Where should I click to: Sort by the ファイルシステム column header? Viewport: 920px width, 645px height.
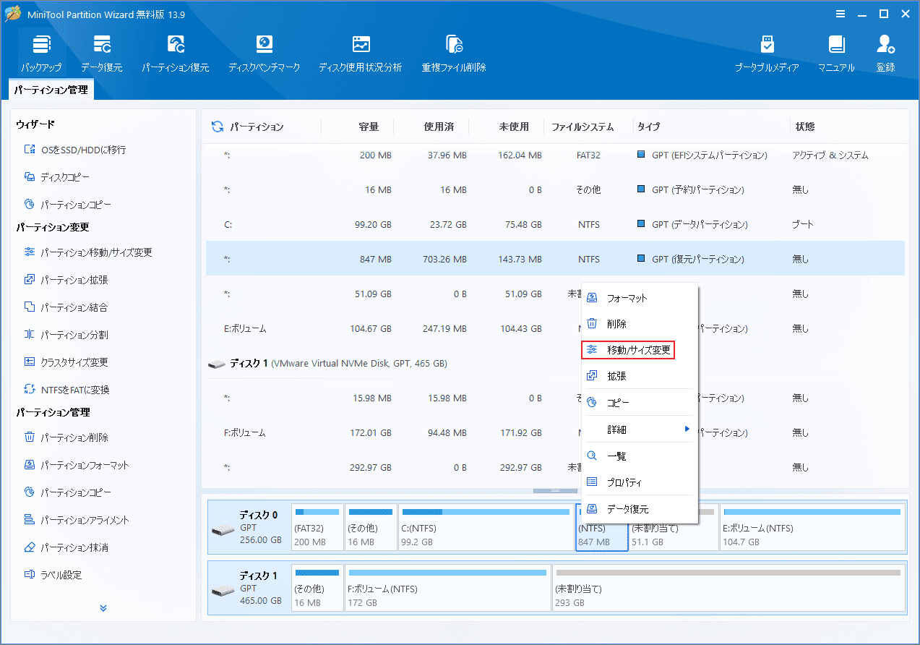tap(582, 127)
